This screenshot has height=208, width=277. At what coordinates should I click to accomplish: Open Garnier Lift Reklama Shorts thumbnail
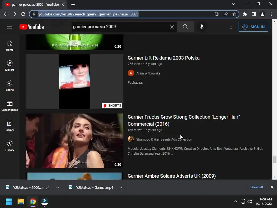click(x=75, y=82)
